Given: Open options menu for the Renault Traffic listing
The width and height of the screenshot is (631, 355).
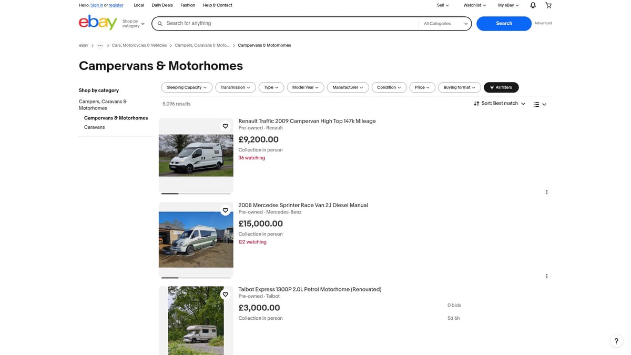Looking at the screenshot, I should pos(546,191).
